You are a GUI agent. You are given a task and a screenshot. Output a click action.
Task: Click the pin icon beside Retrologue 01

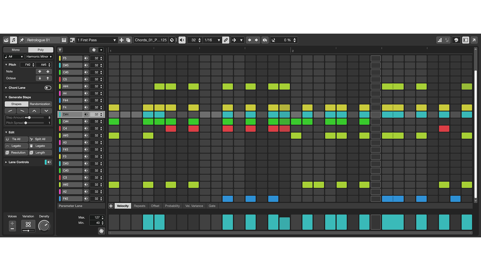pos(22,40)
